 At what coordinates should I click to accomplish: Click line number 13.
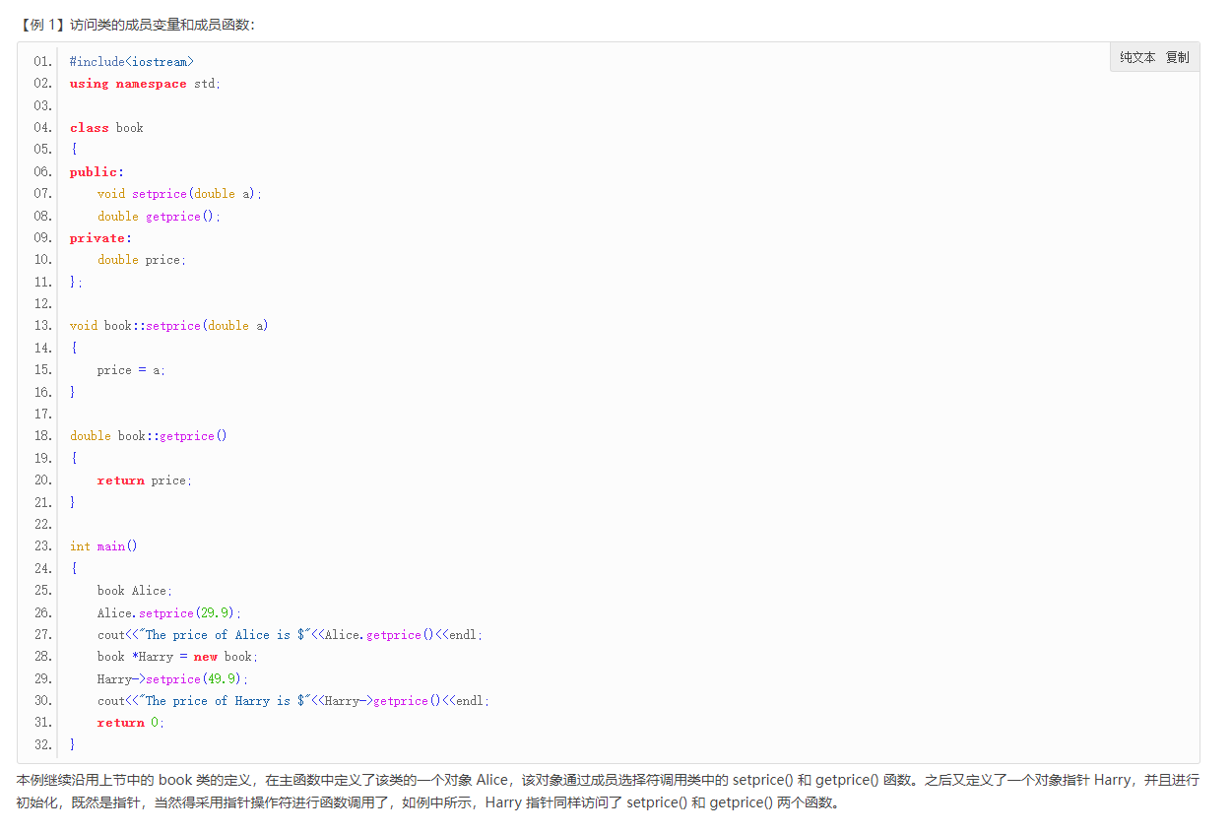click(42, 326)
